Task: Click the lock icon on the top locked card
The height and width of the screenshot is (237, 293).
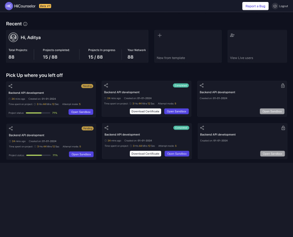Action: pos(282,86)
